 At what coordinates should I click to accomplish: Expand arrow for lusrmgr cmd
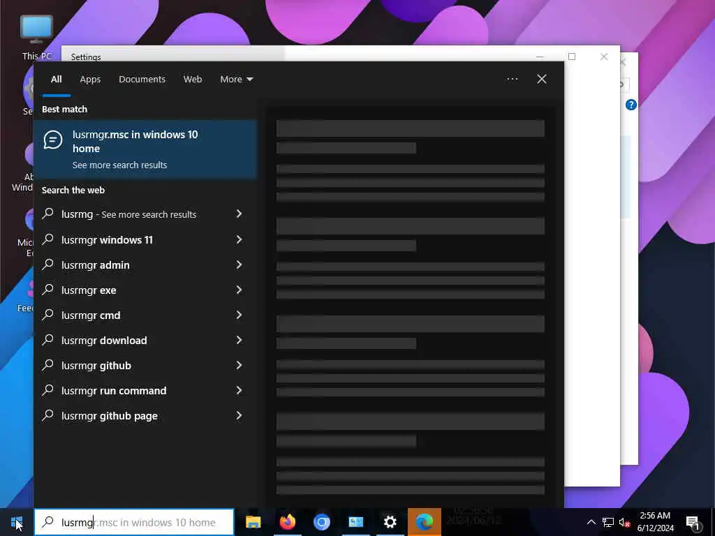(x=239, y=315)
